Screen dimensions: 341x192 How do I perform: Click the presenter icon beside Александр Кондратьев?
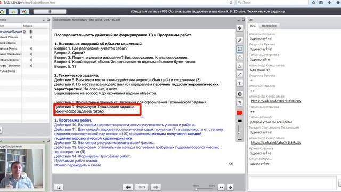coord(25,32)
